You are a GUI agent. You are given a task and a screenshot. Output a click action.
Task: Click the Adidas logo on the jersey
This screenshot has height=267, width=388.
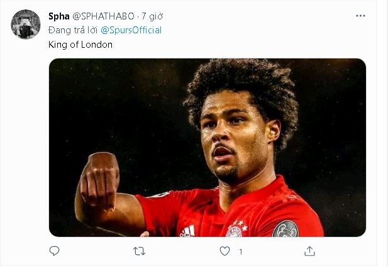click(187, 231)
